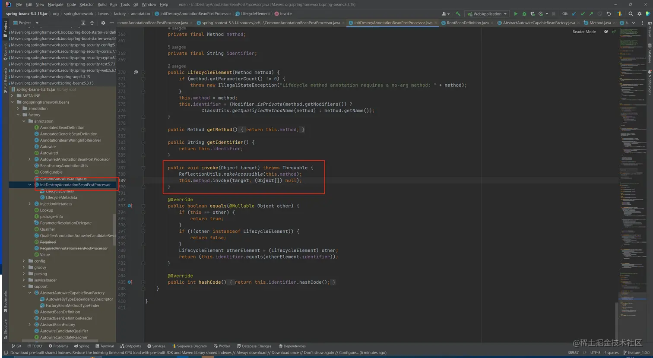The height and width of the screenshot is (358, 653).
Task: Click feature_1.0 Git branch in status bar
Action: coord(638,353)
